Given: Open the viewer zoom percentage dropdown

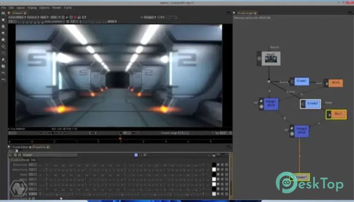Looking at the screenshot, I should (55, 17).
